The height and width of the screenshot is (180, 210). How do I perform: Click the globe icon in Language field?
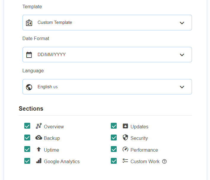[x=29, y=87]
